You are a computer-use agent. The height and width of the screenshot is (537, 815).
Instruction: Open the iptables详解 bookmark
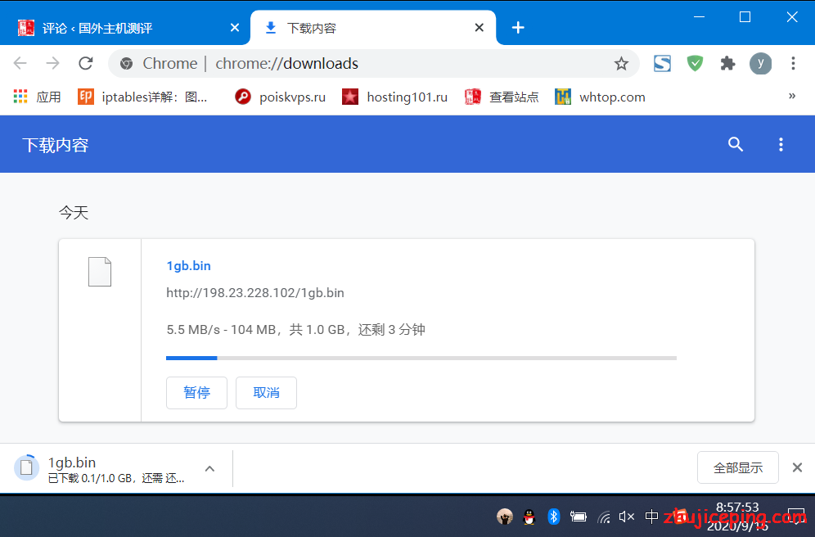(143, 97)
